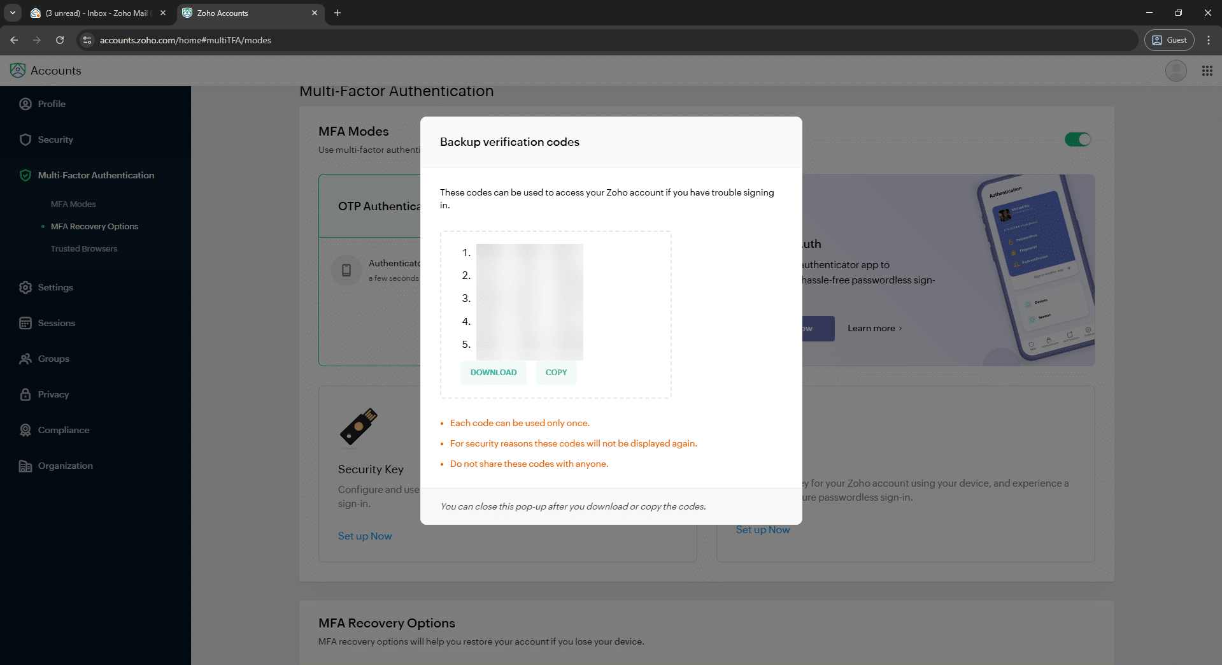Open the tab search dropdown arrow
Viewport: 1222px width, 665px height.
click(13, 13)
